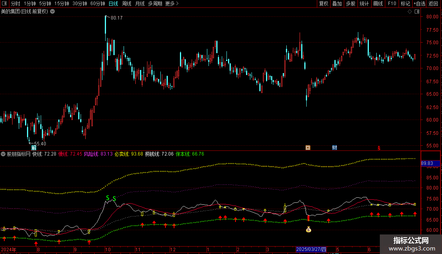Switch to 周线 weekly chart
The height and width of the screenshot is (254, 442).
pos(127,4)
